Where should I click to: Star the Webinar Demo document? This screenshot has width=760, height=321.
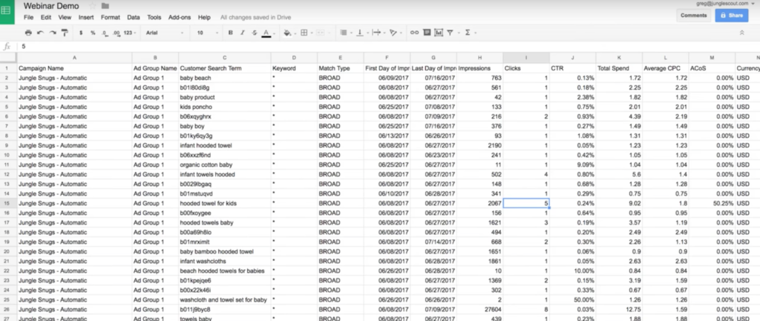(x=91, y=6)
